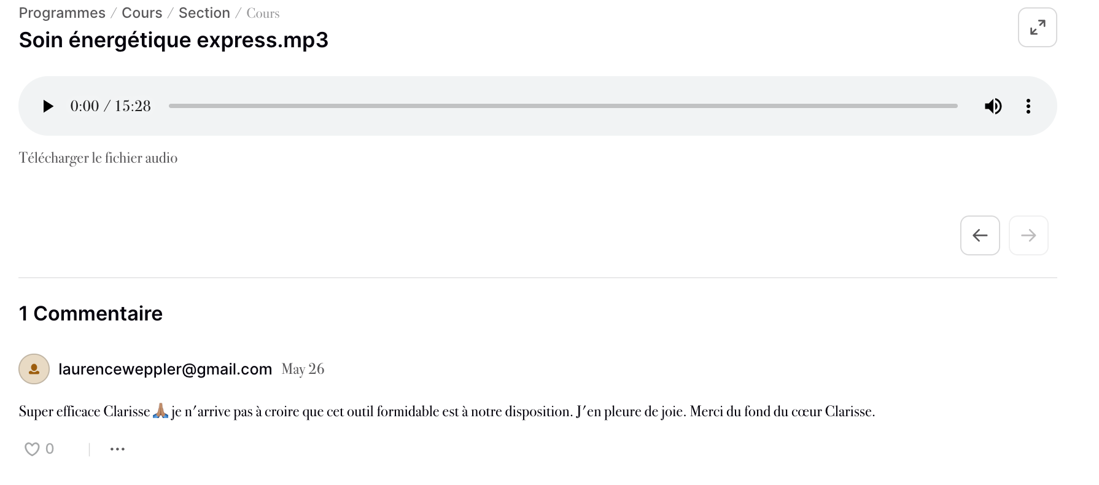Viewport: 1099px width, 485px height.
Task: Expand lesson to fullscreen view
Action: pyautogui.click(x=1037, y=28)
